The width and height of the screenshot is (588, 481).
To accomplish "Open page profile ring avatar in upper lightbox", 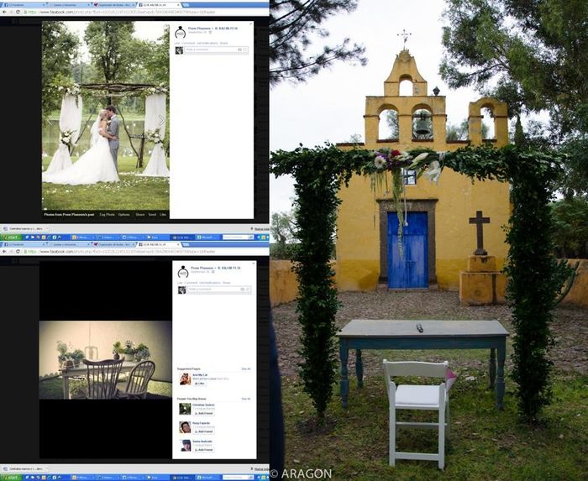I will point(180,32).
